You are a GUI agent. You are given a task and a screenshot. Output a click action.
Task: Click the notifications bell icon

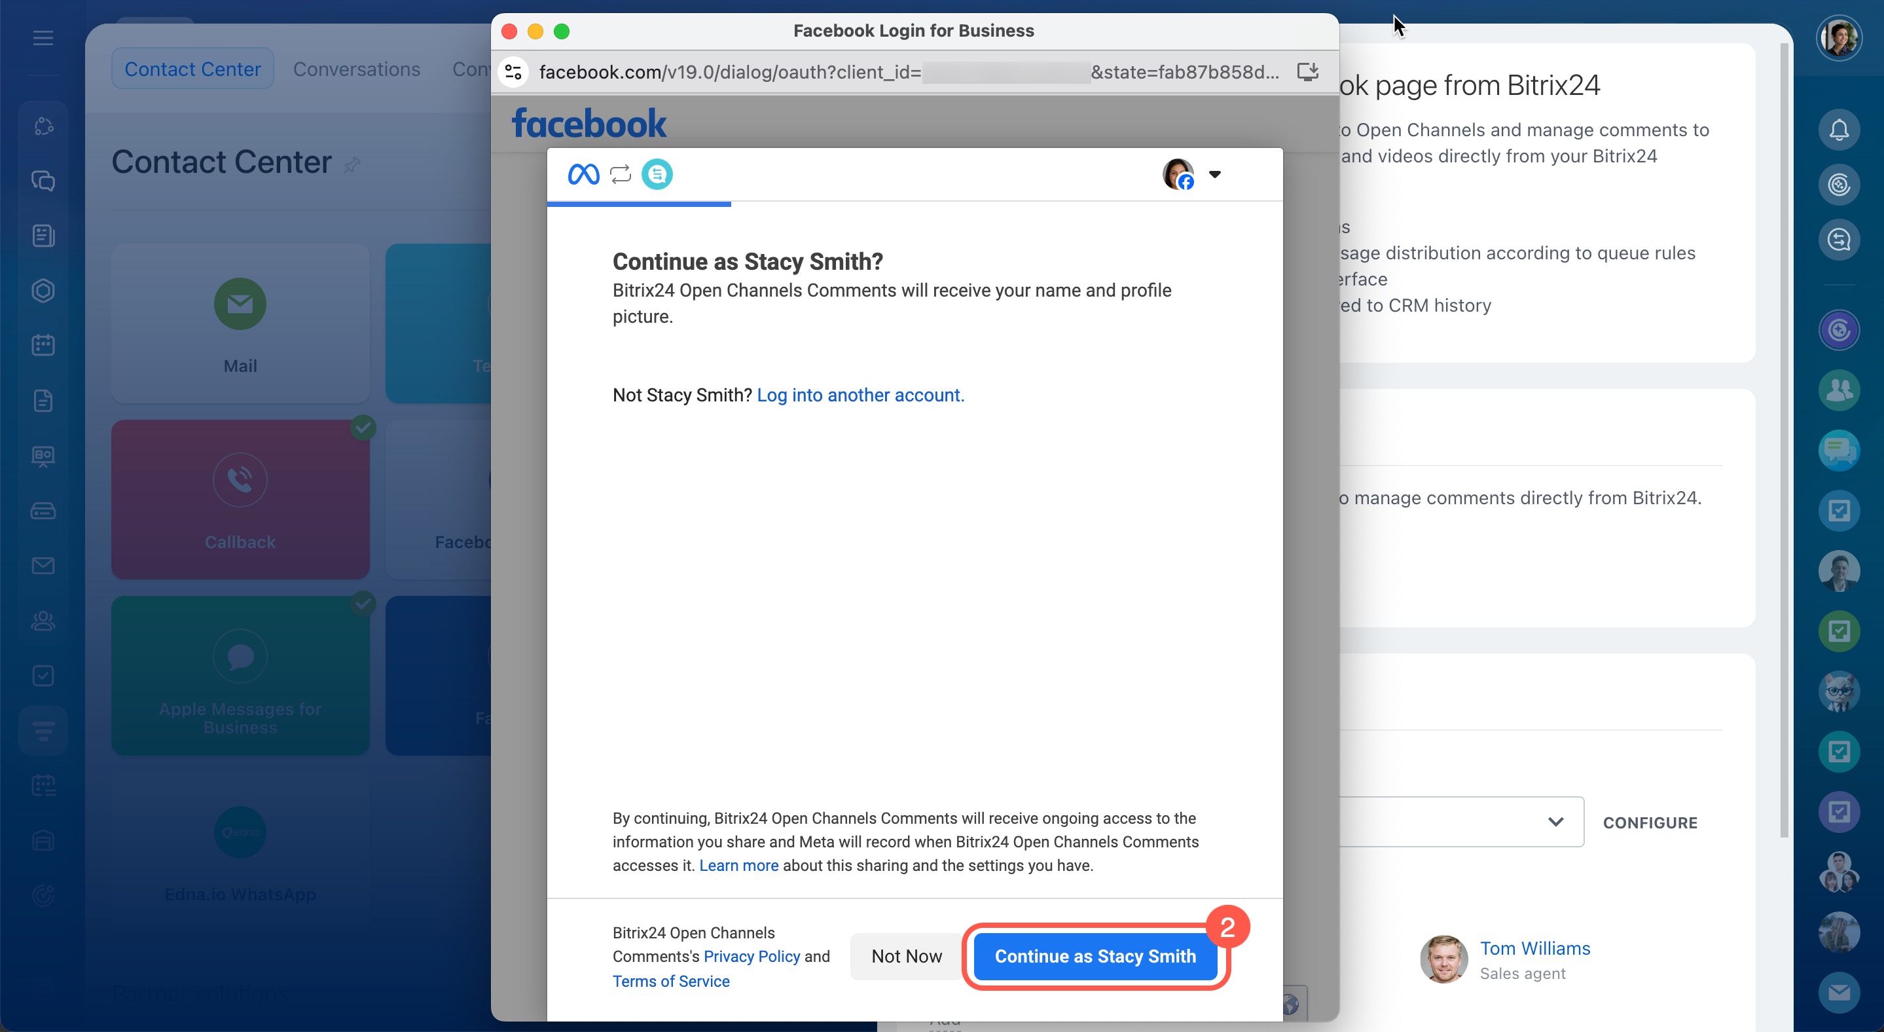click(1838, 130)
